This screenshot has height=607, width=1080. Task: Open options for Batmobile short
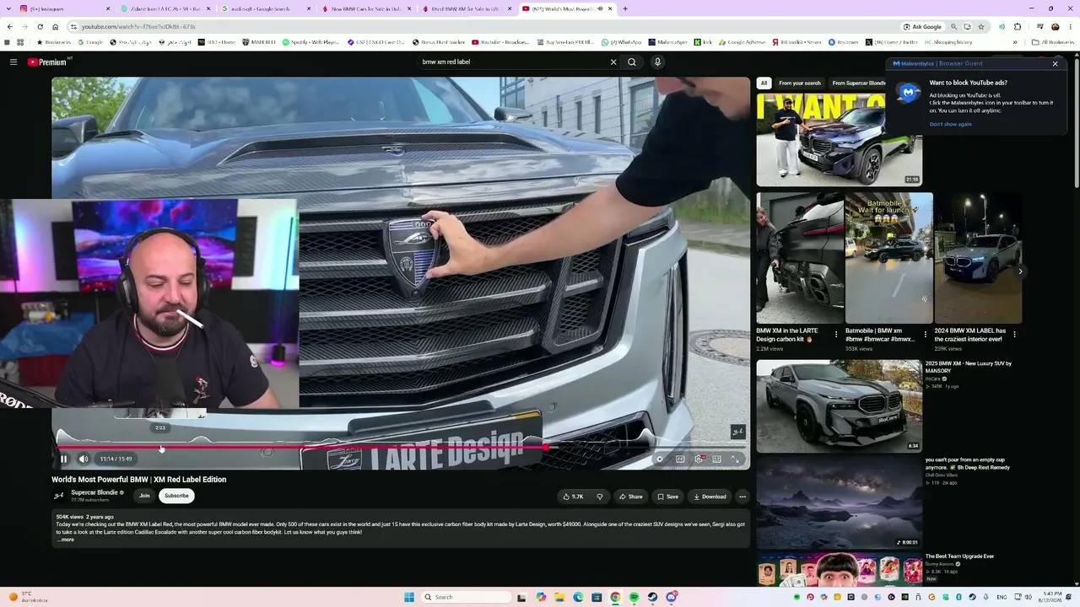925,335
